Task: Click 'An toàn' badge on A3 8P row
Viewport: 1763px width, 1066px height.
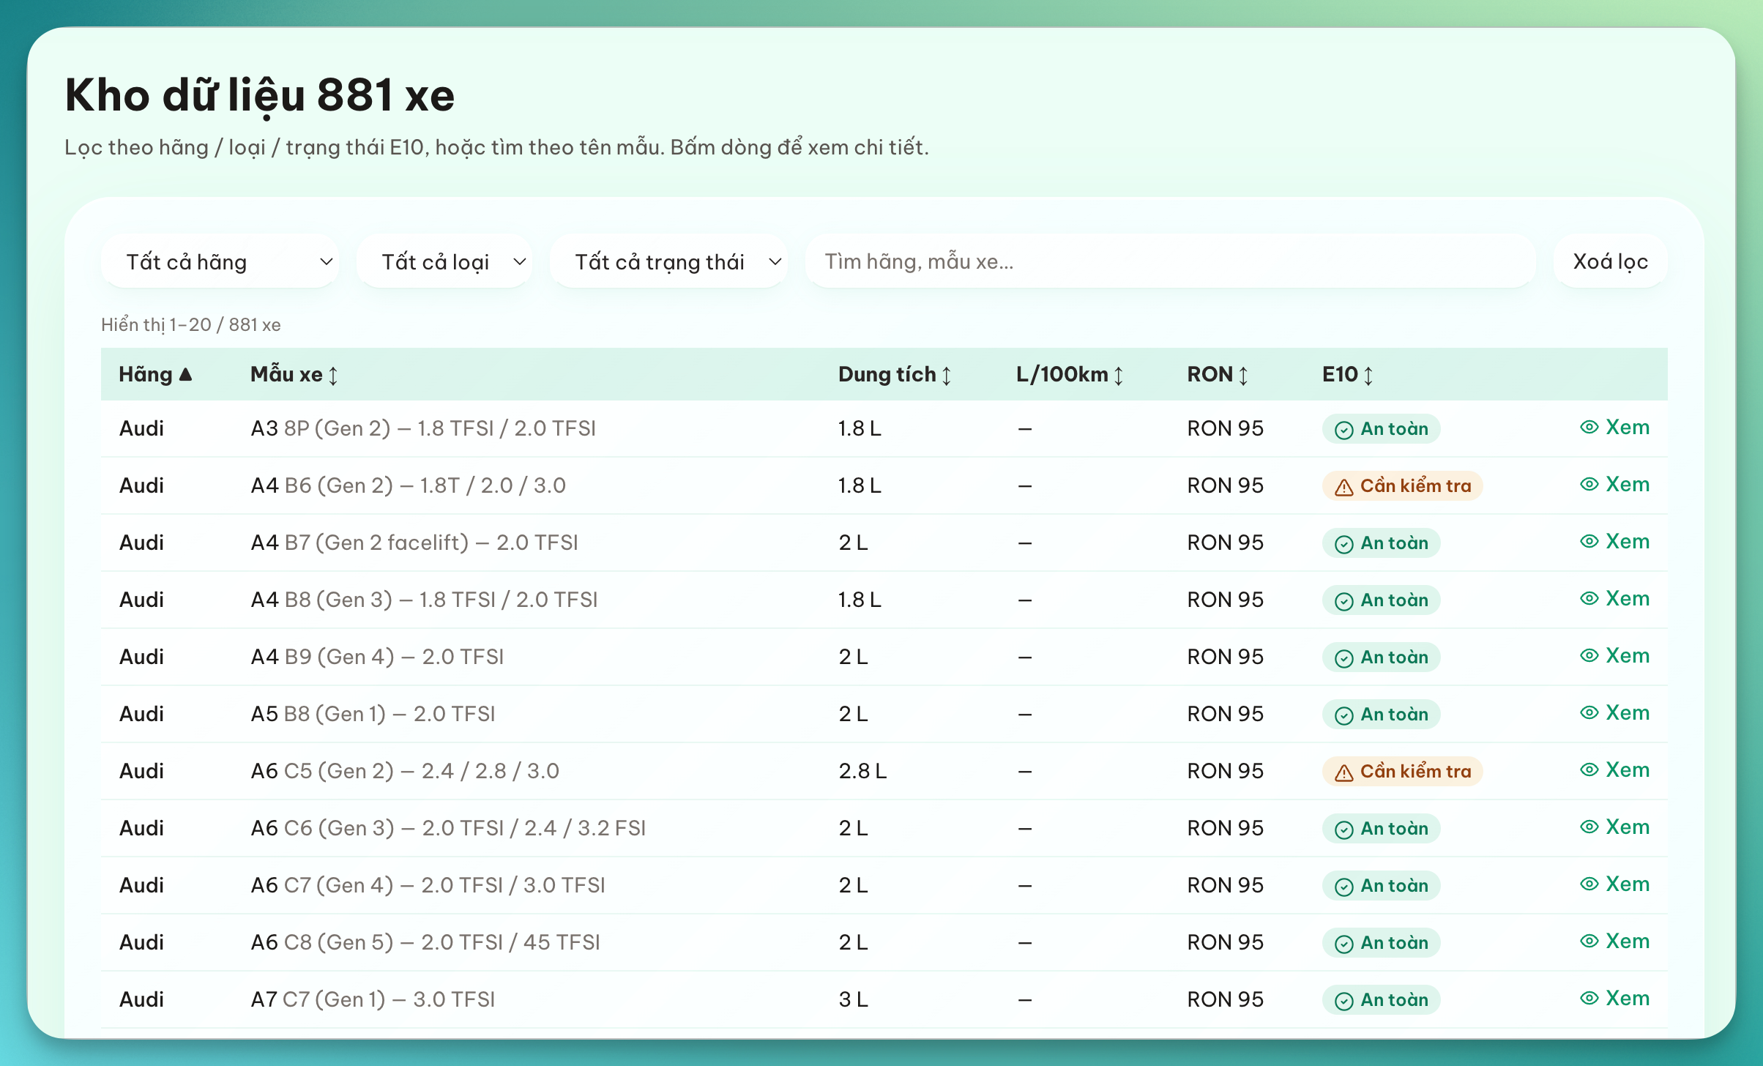Action: 1381,428
